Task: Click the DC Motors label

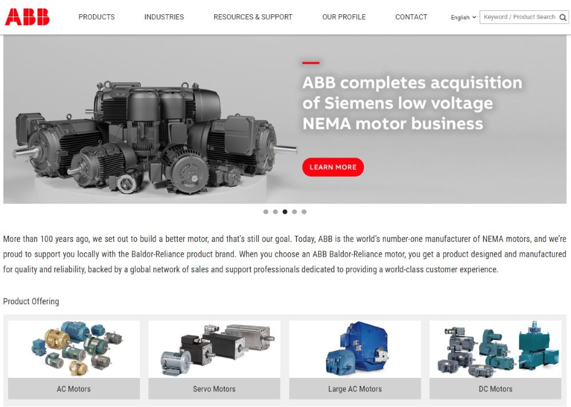Action: click(x=495, y=389)
